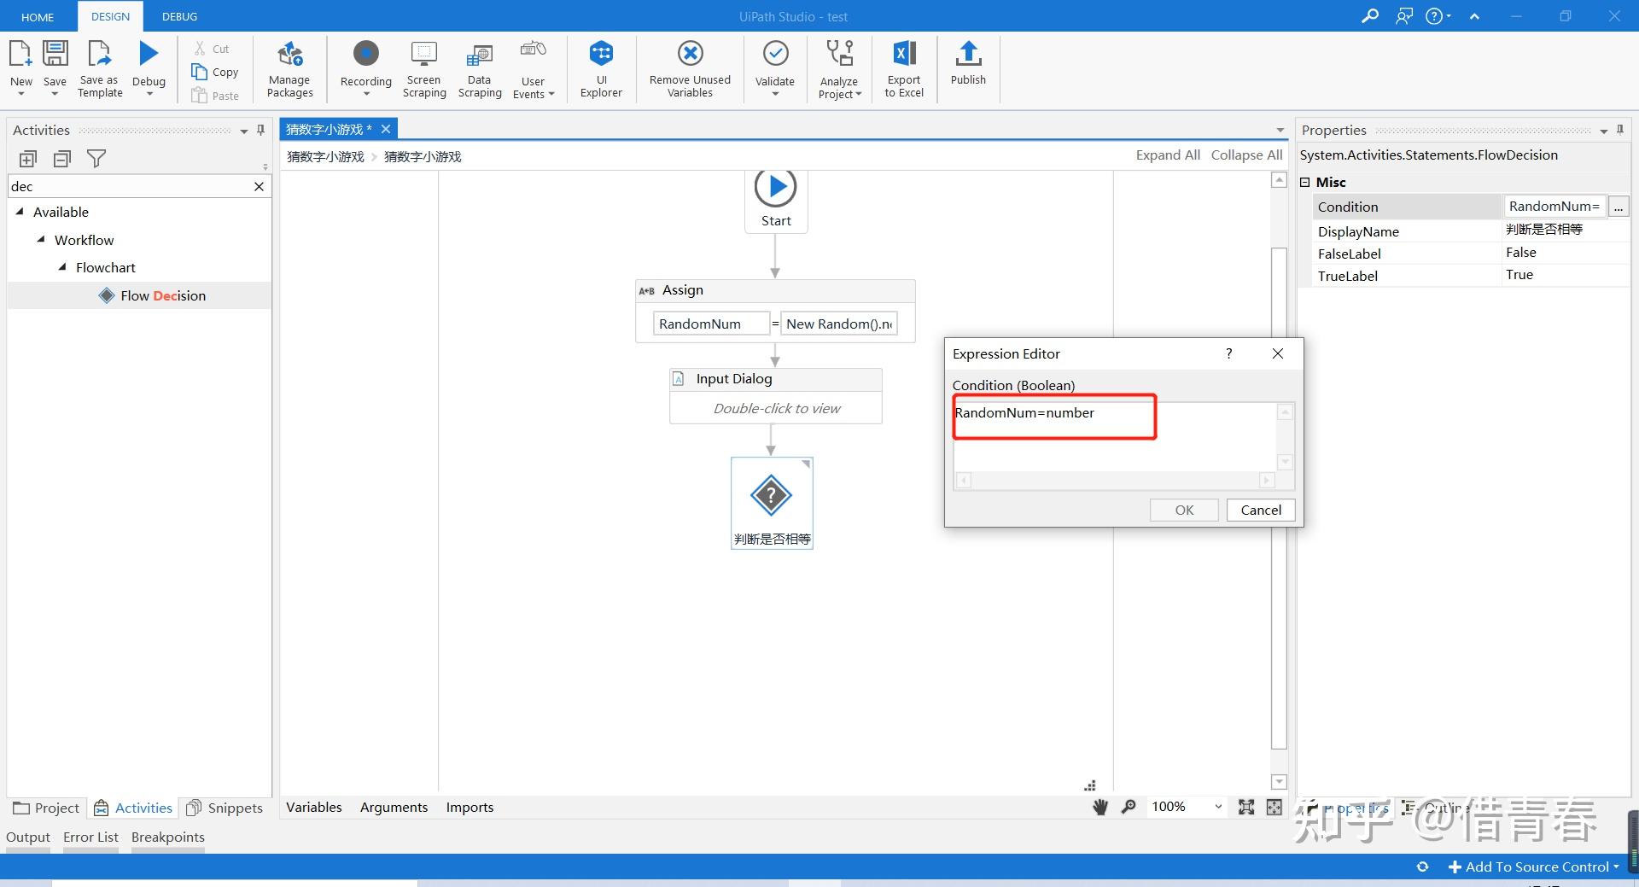Switch to the HOME ribbon tab

[x=37, y=15]
